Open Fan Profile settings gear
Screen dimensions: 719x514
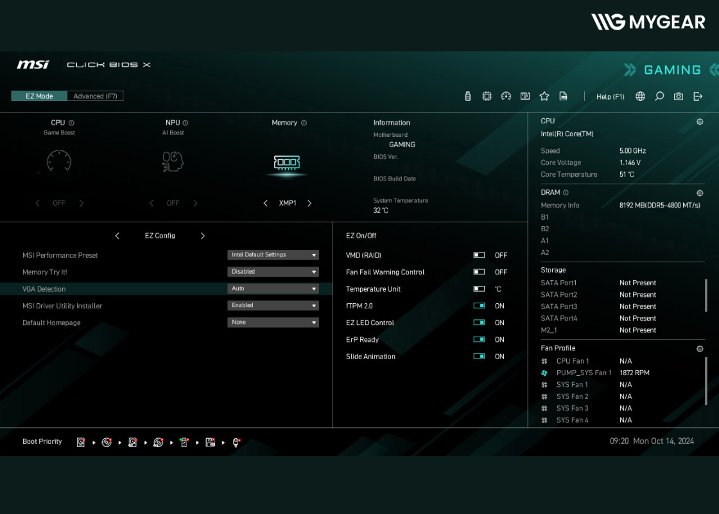[x=700, y=349]
